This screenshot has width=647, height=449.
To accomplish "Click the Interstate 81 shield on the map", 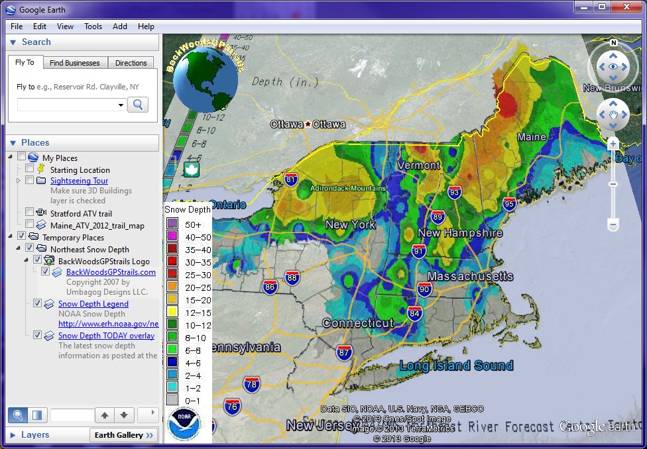I will (x=291, y=179).
